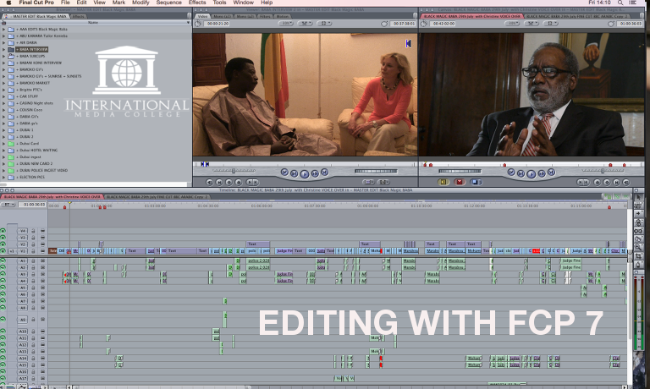
Task: Open the Effects menu in menu bar
Action: pos(197,3)
